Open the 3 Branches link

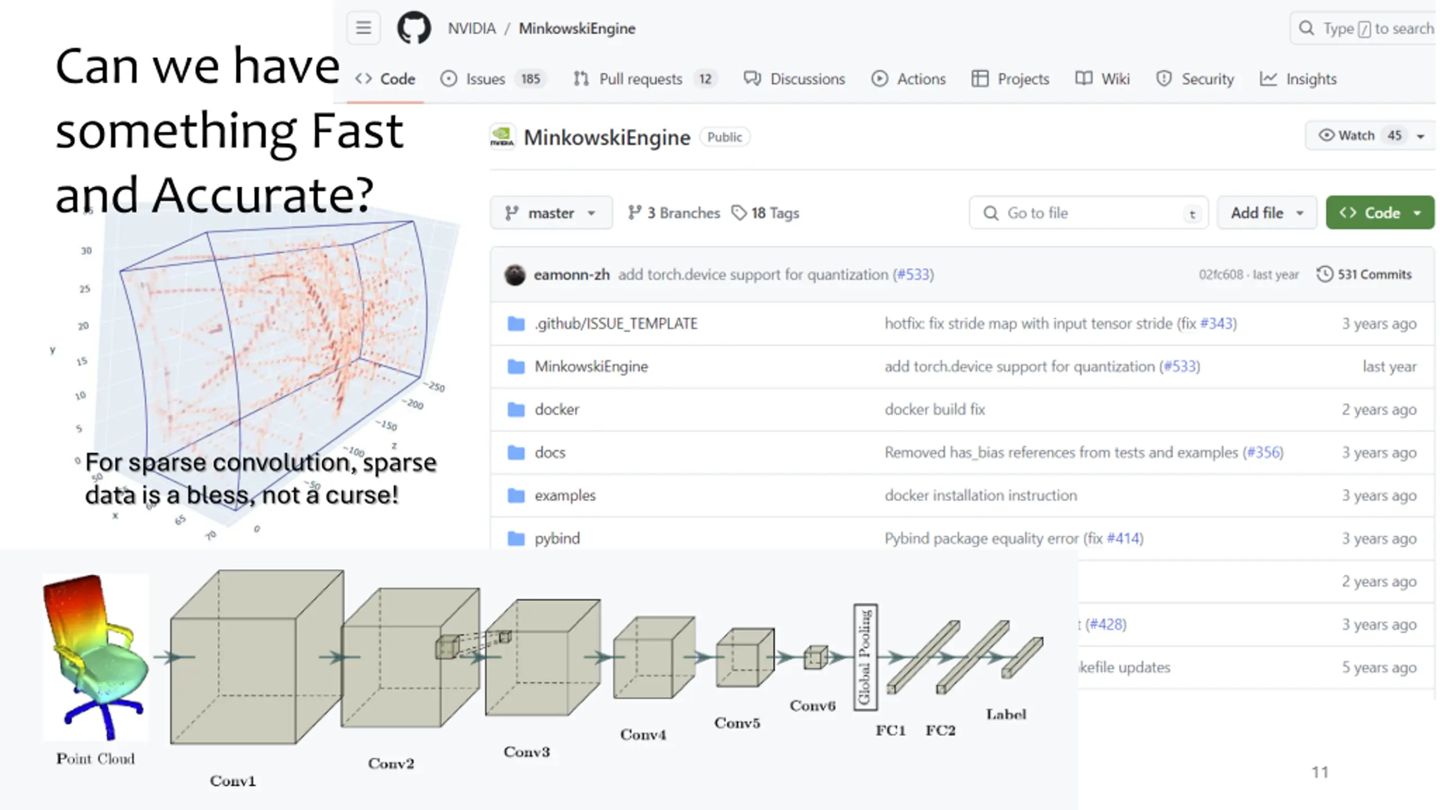674,213
